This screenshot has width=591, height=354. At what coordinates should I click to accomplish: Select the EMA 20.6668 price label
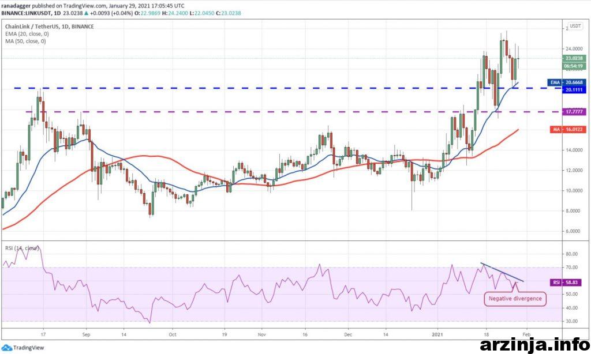coord(567,82)
